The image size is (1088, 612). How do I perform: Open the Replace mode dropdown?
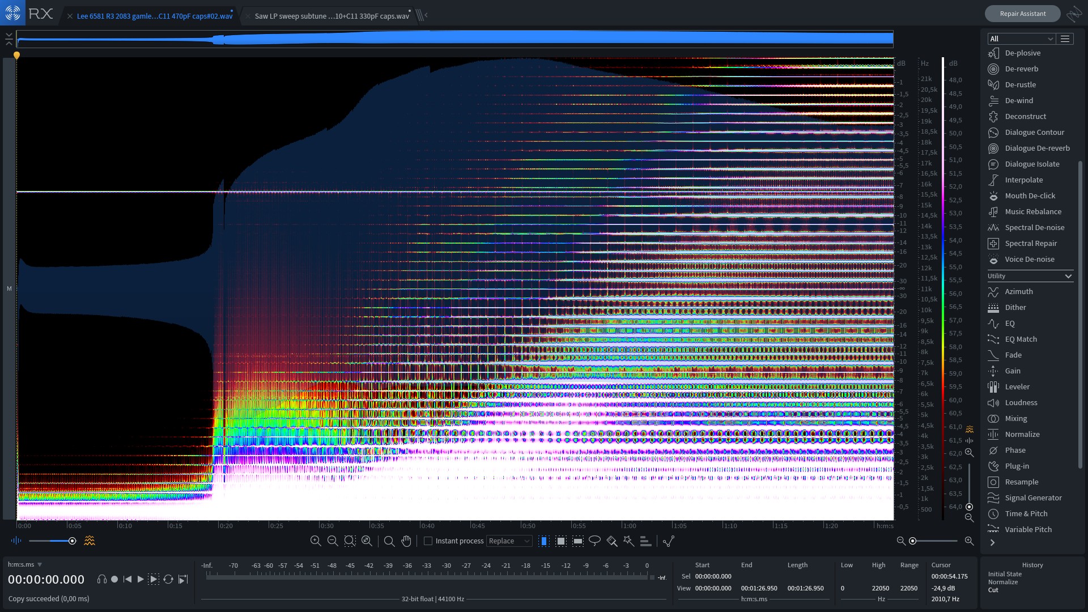[509, 541]
